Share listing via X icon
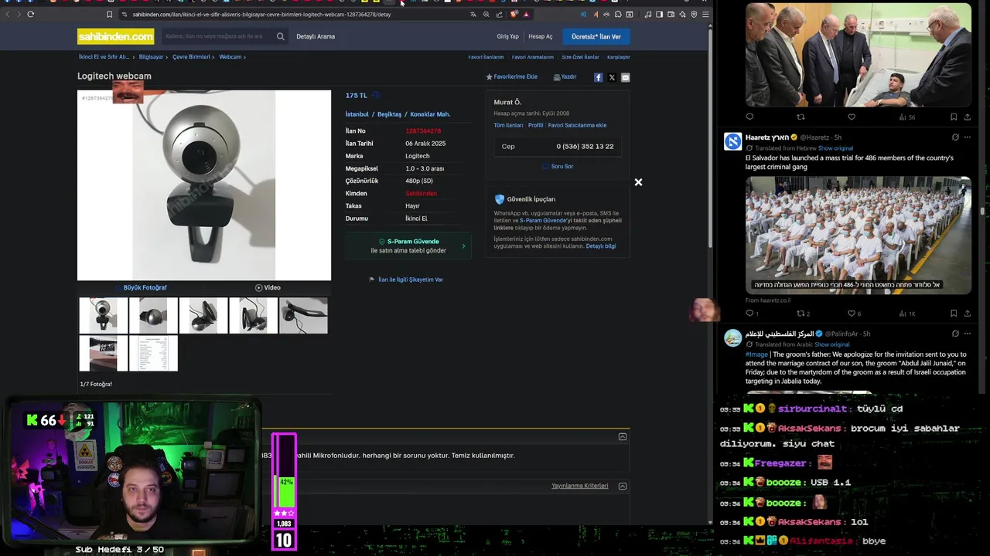 tap(612, 77)
